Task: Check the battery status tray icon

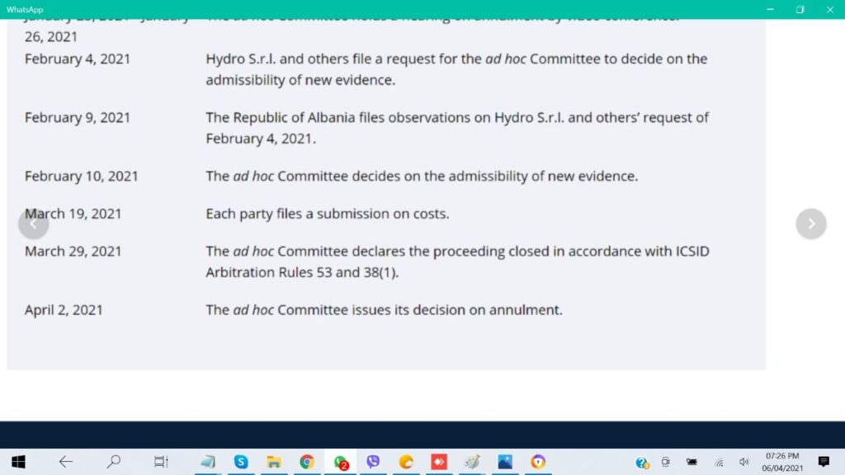Action: coord(692,462)
